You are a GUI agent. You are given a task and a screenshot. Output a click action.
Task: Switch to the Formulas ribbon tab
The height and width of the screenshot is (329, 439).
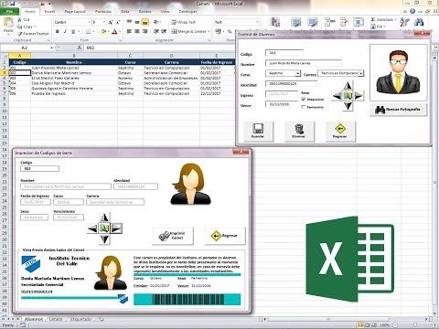[x=103, y=11]
